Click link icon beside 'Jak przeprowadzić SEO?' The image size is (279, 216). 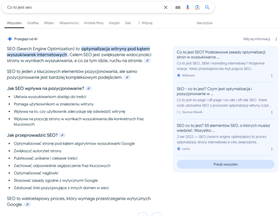[x=62, y=135]
